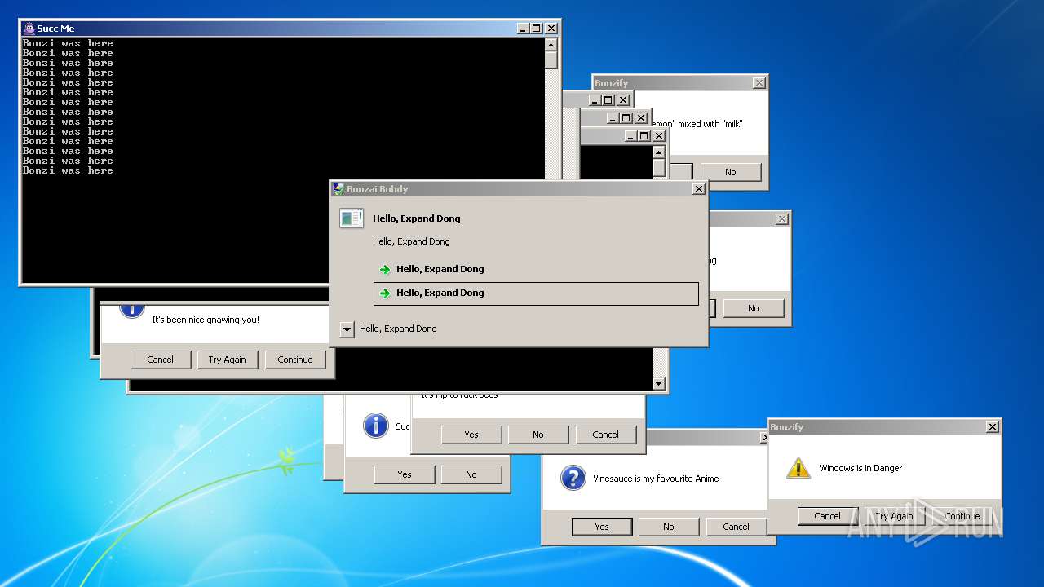Answer No to Vinesauce favourite Anime

pyautogui.click(x=669, y=527)
